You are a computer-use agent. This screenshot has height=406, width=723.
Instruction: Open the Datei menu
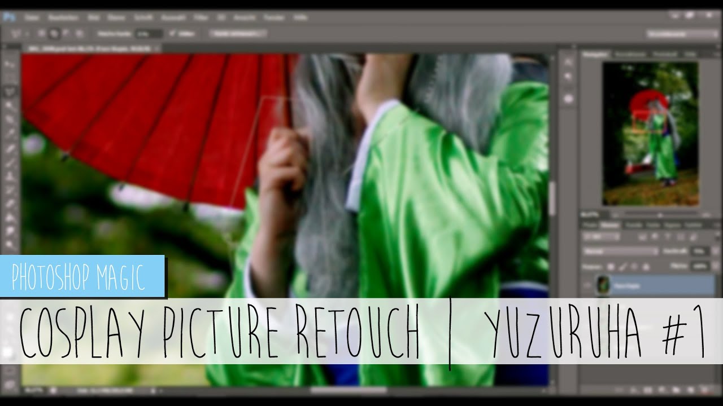point(32,17)
